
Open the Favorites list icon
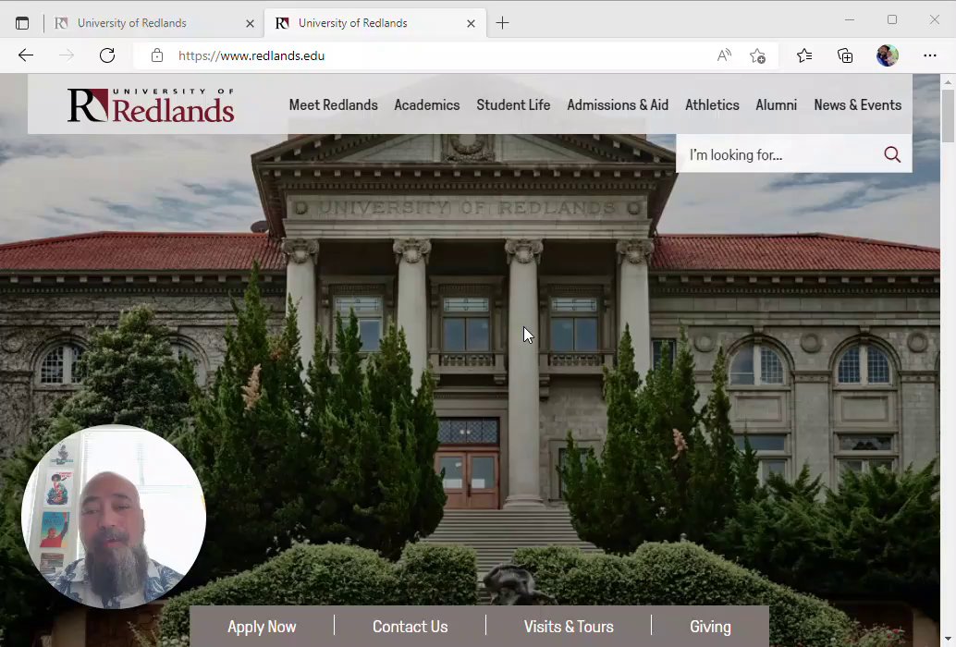pos(804,56)
